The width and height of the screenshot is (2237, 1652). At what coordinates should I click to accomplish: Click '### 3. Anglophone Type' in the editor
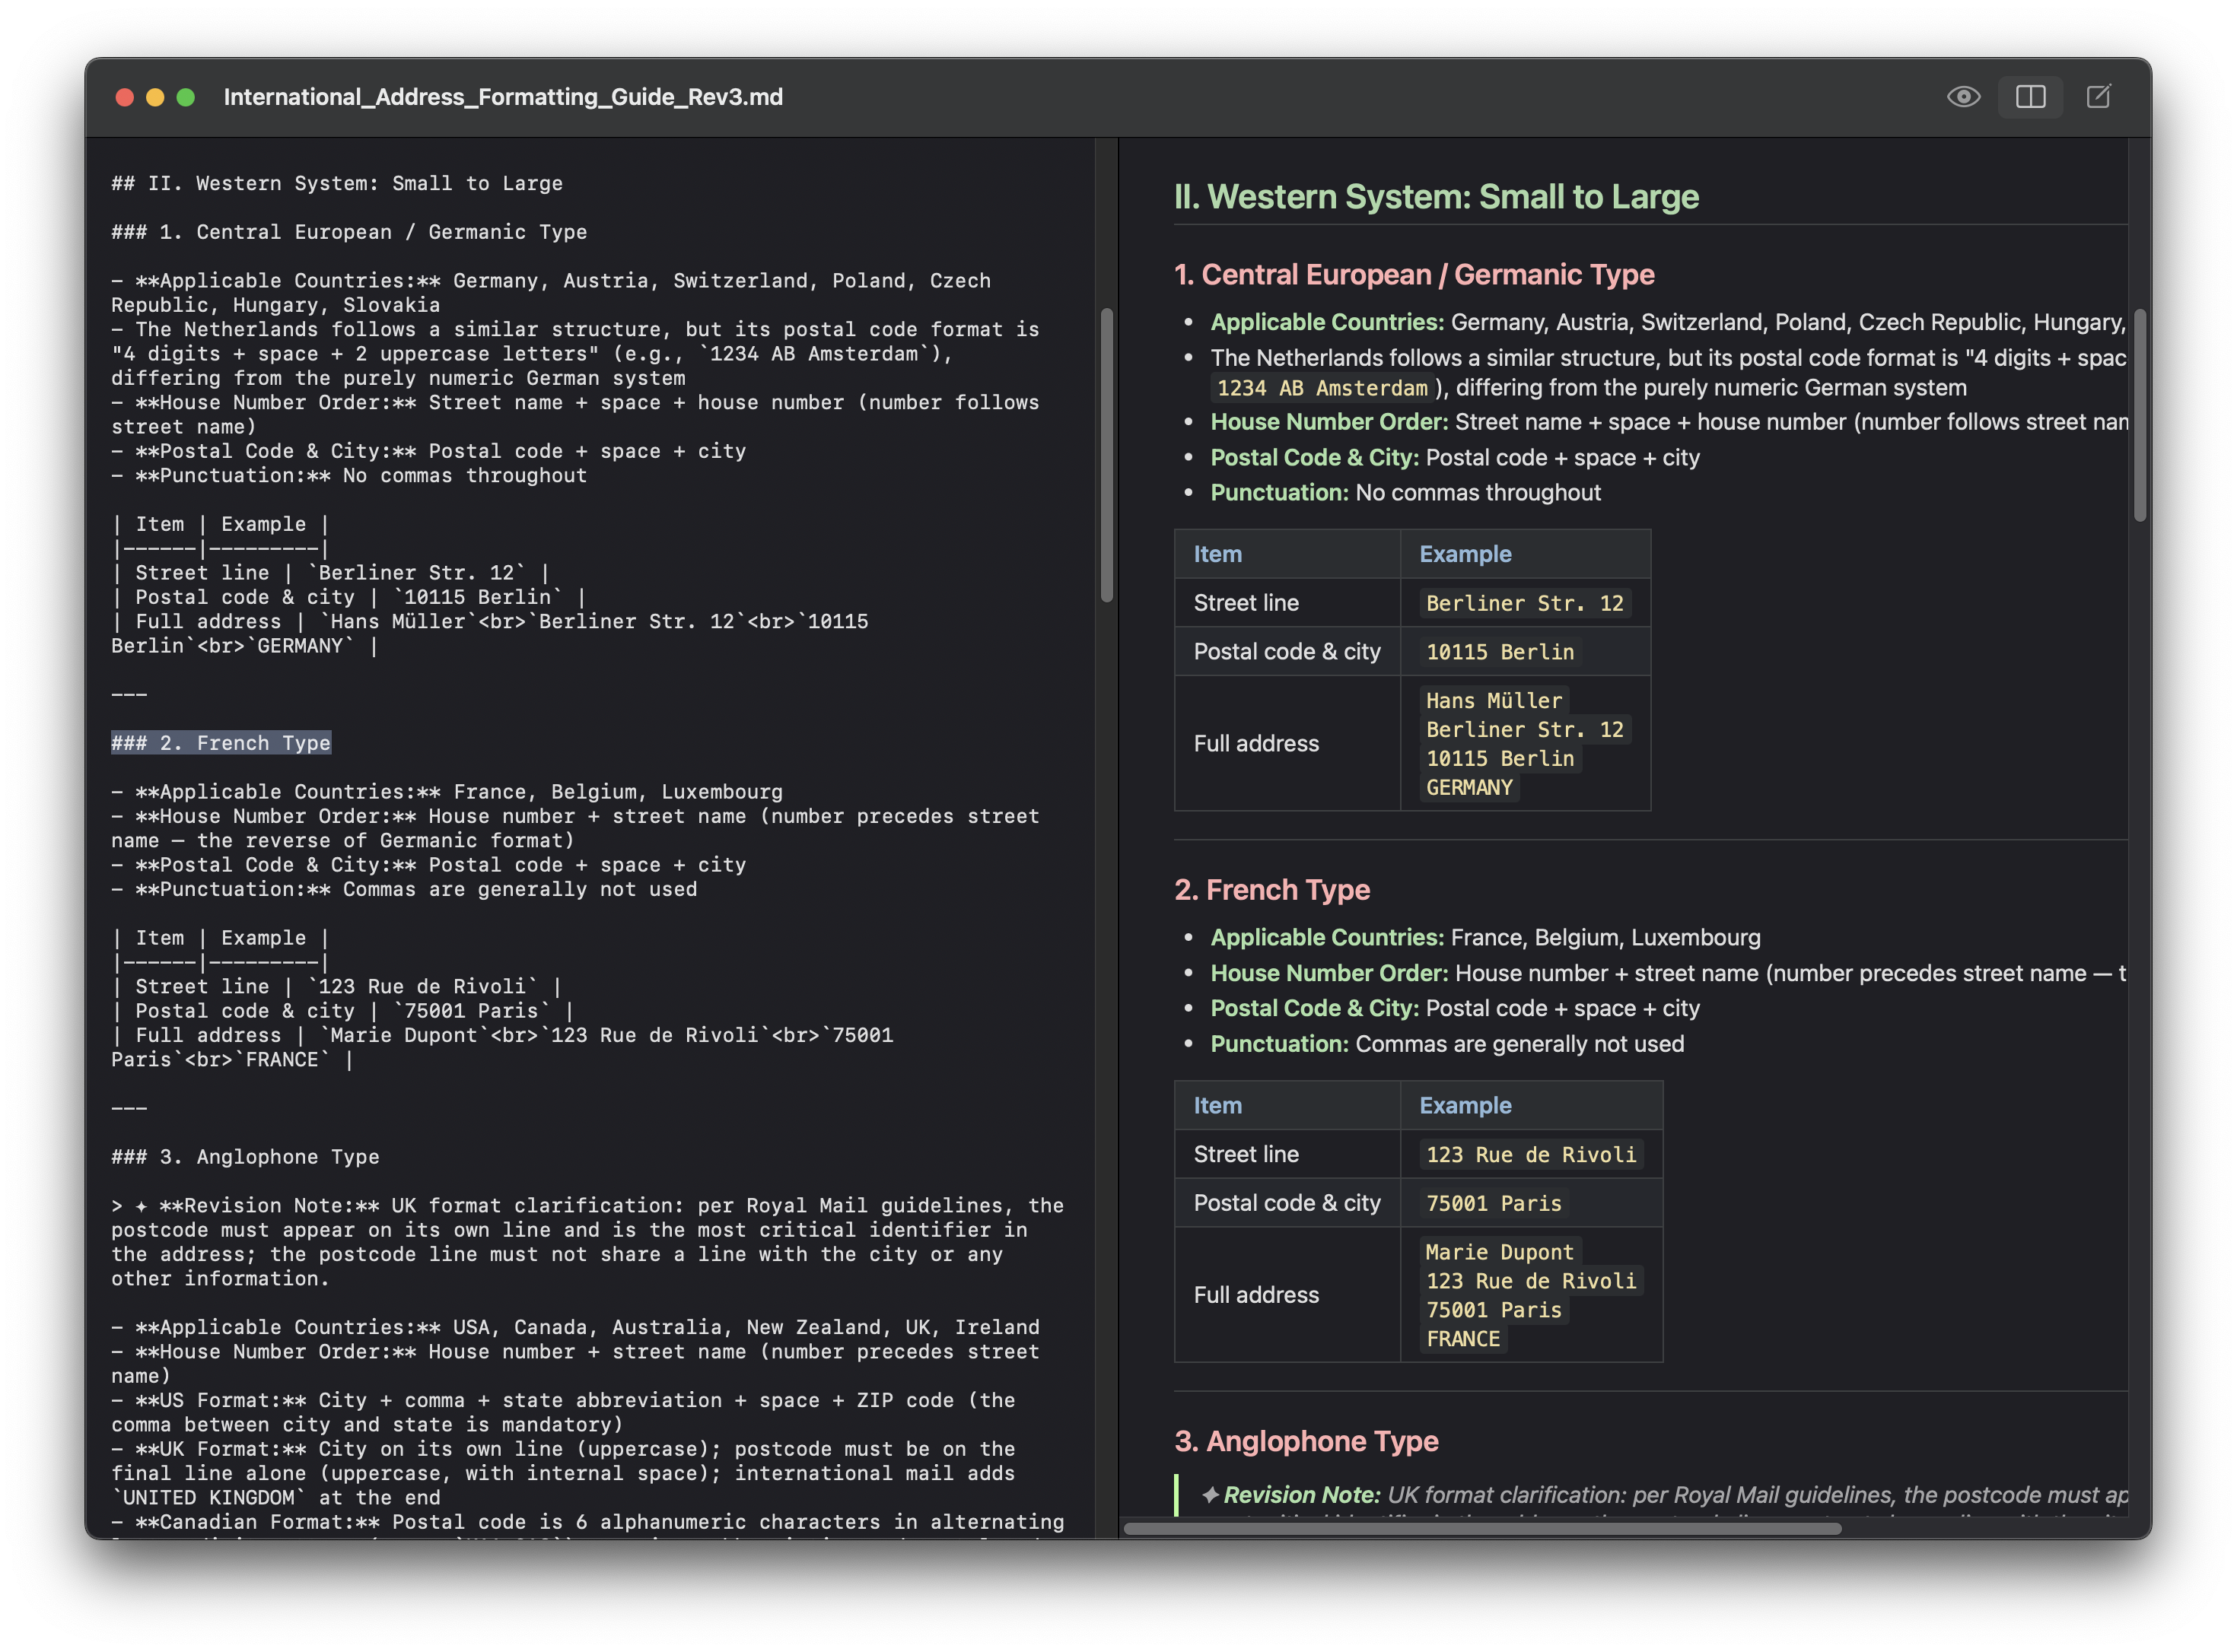245,1157
